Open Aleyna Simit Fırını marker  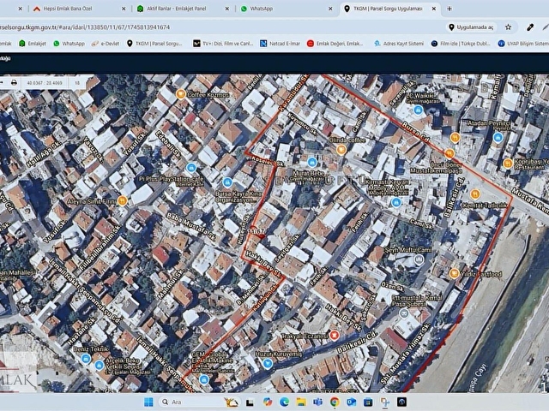pos(122,201)
